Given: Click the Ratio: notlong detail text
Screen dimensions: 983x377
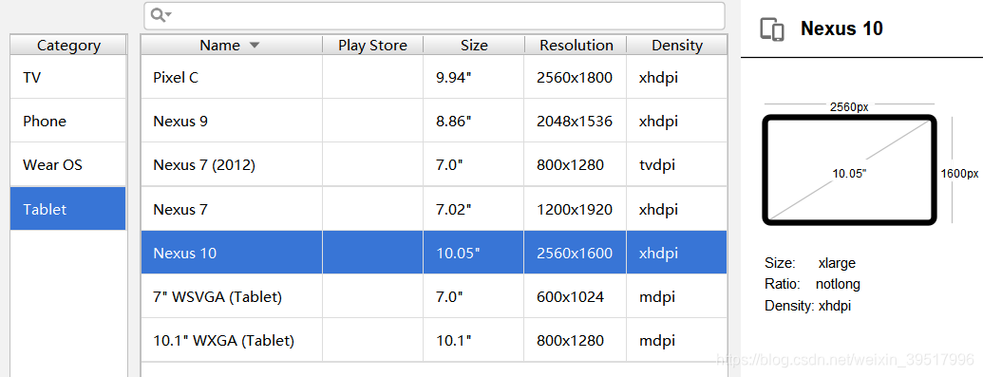Looking at the screenshot, I should 812,284.
